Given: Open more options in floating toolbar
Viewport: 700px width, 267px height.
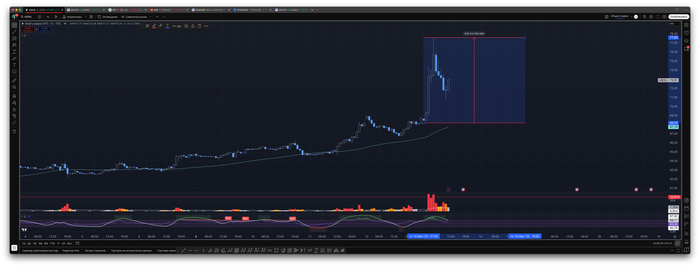Looking at the screenshot, I should coord(206,26).
